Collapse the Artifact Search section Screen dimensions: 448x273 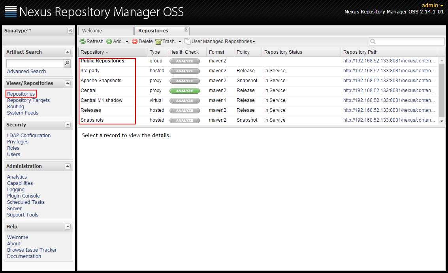68,52
